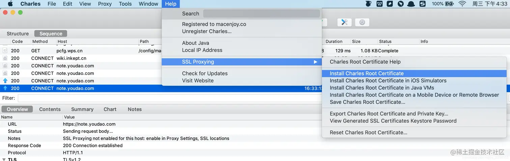Click the JSON document icon for pcfg.wps.cn

pyautogui.click(x=5, y=51)
